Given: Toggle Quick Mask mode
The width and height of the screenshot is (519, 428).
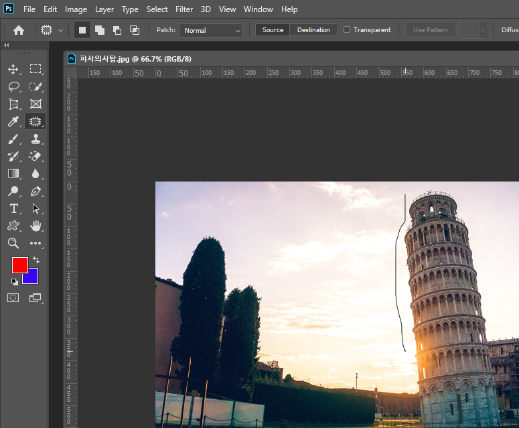Looking at the screenshot, I should pyautogui.click(x=13, y=297).
